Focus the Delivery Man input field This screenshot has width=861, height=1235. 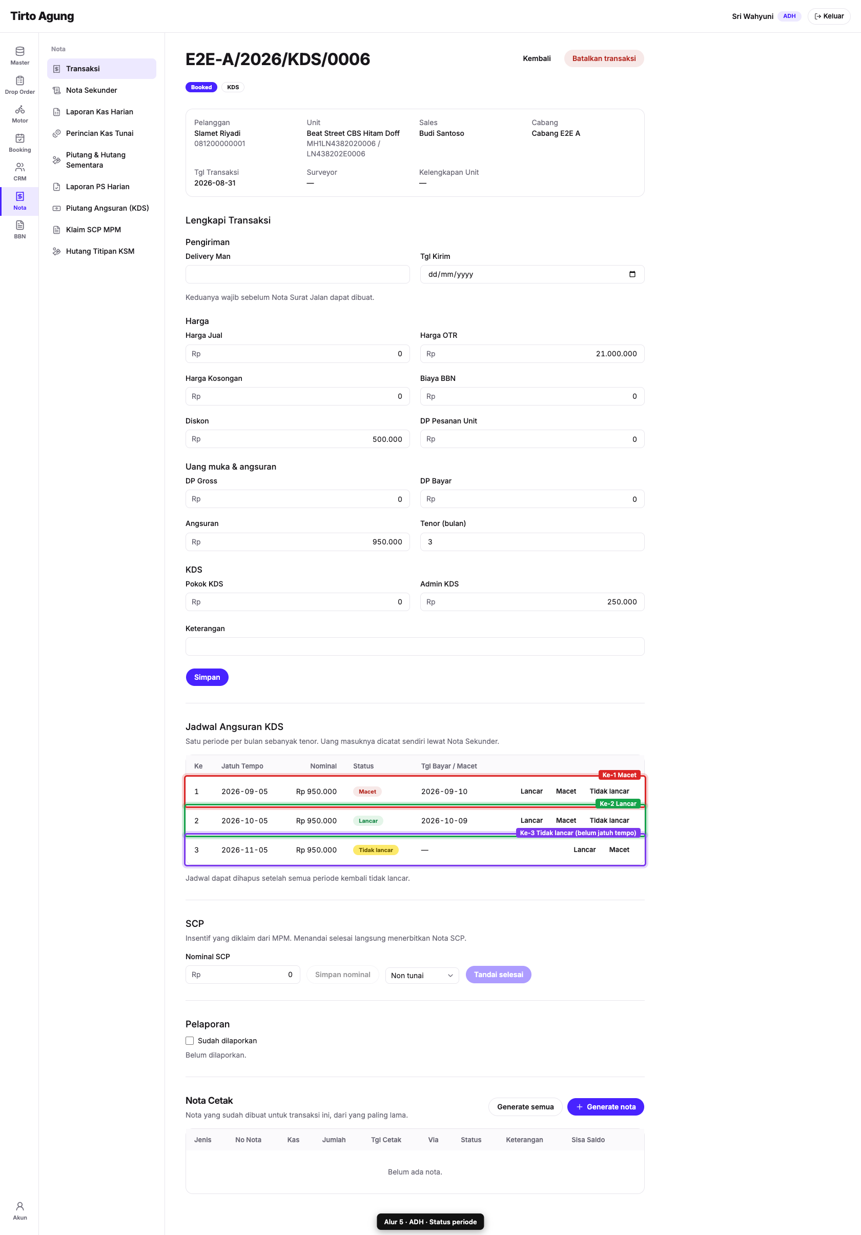297,274
